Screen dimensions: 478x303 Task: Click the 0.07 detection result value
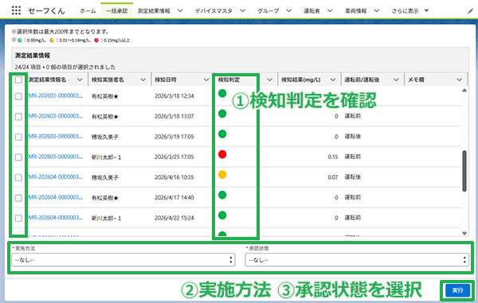333,177
